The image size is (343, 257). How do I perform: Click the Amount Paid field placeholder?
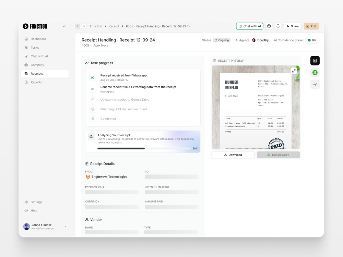[172, 207]
